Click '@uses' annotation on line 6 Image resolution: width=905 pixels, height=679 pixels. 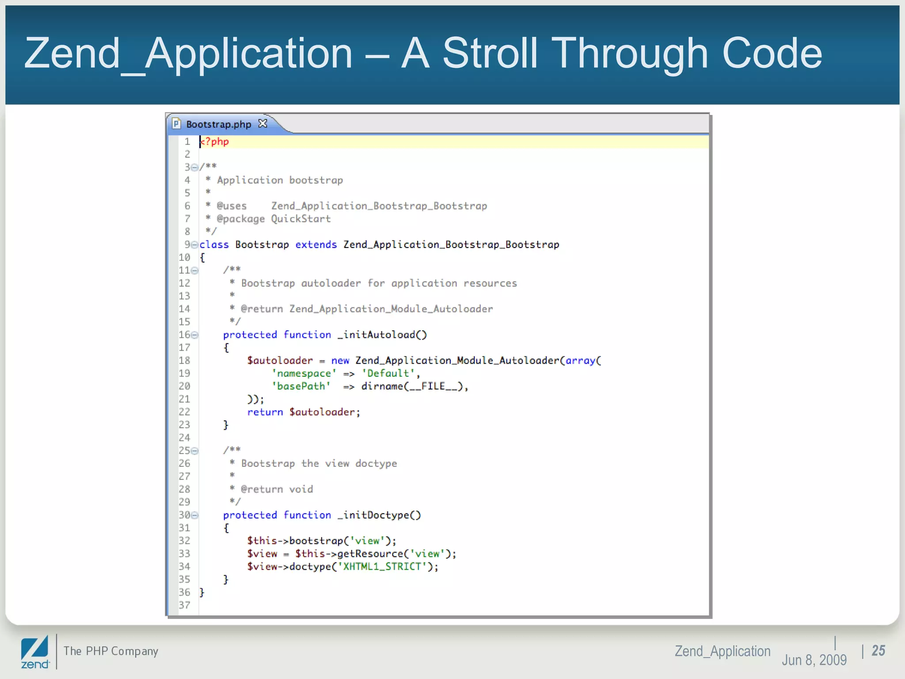[x=232, y=206]
